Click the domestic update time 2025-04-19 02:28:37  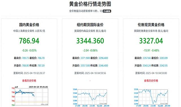click(x=34, y=73)
